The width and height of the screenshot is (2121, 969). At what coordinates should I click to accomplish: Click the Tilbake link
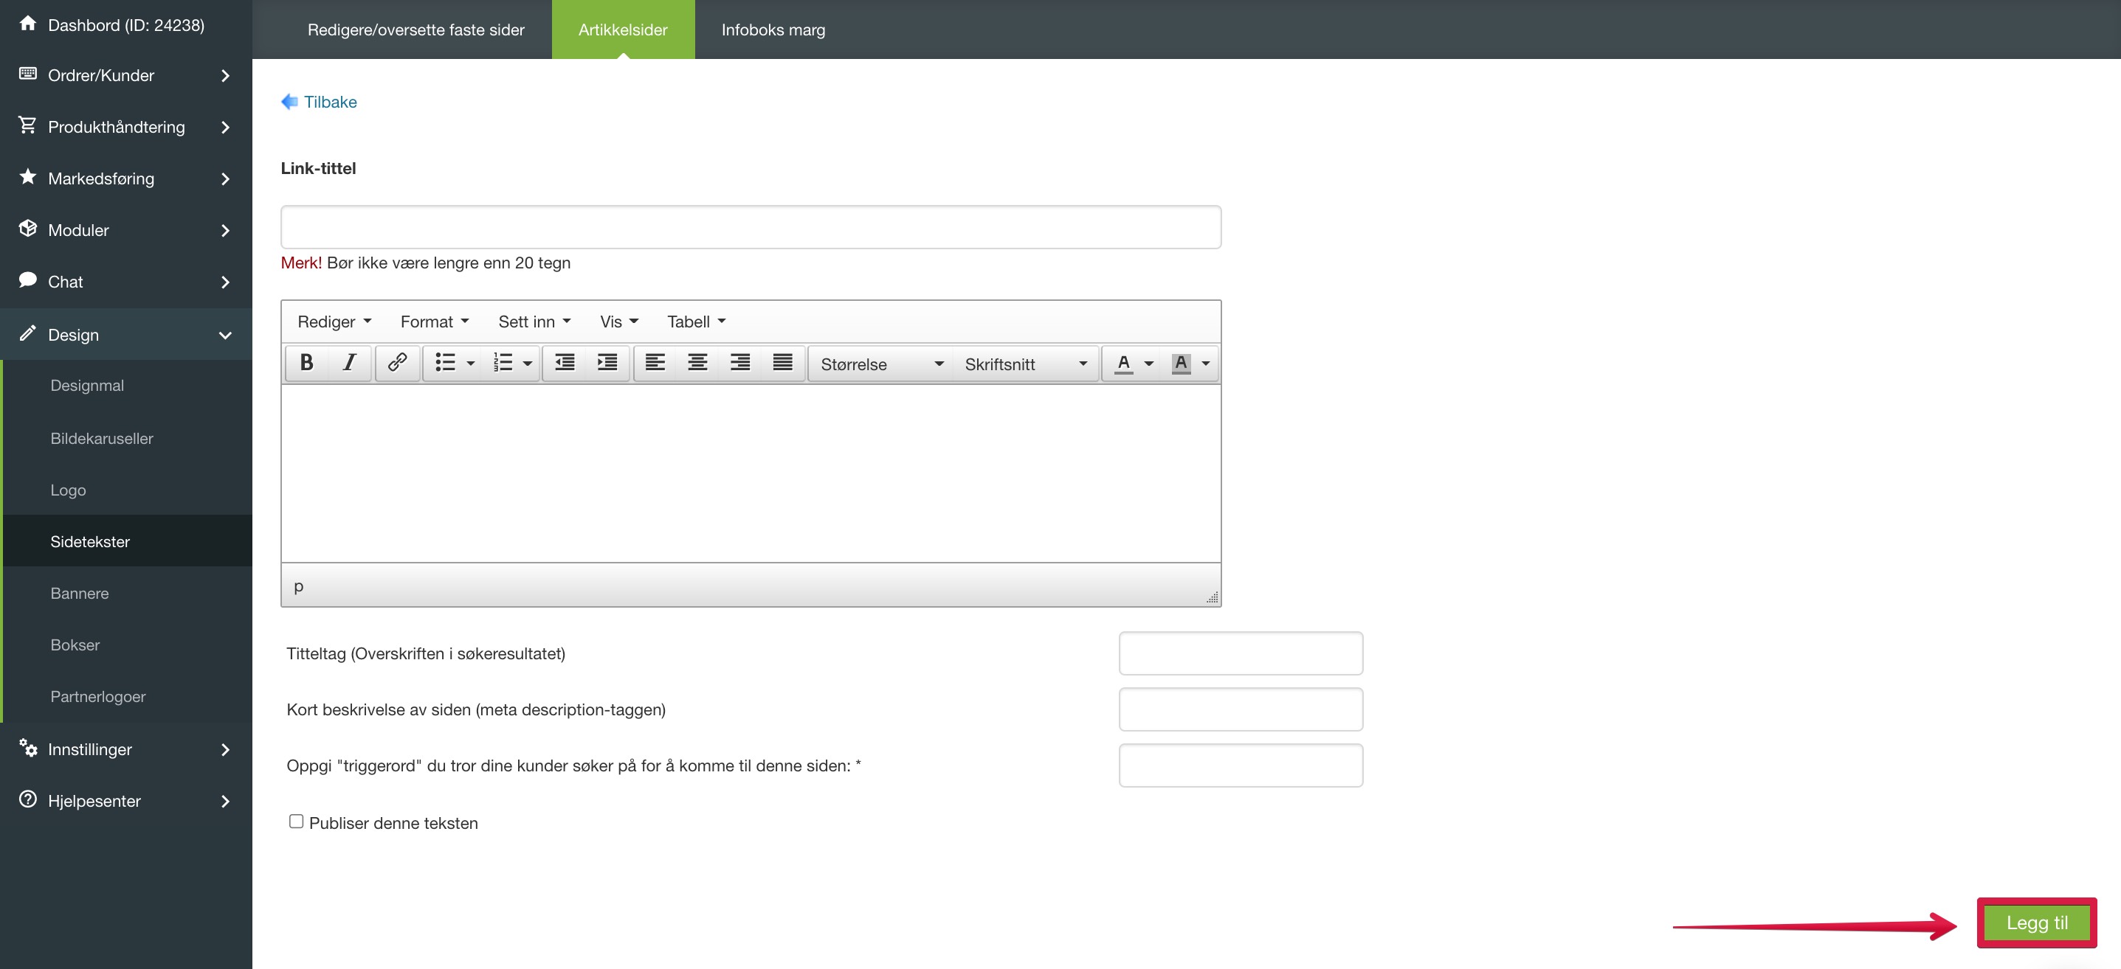pyautogui.click(x=330, y=102)
